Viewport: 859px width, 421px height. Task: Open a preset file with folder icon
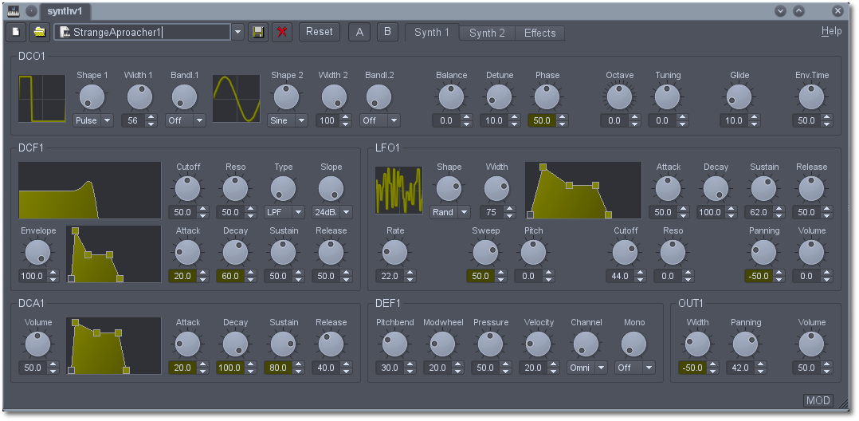pos(38,32)
